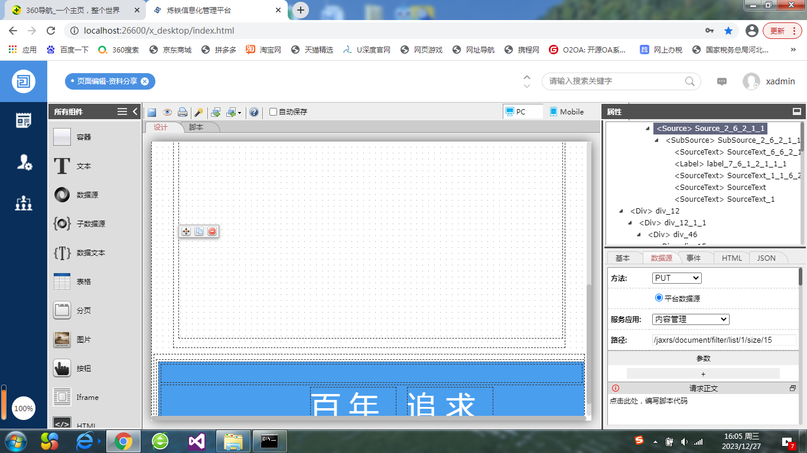Click the 100% zoom indicator circle
This screenshot has height=453, width=807.
pyautogui.click(x=24, y=408)
